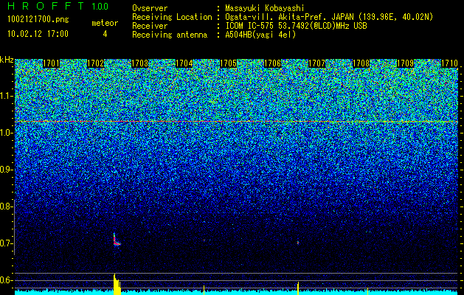Click the 1703 time marker label
Image resolution: width=464 pixels, height=295 pixels.
[x=139, y=63]
